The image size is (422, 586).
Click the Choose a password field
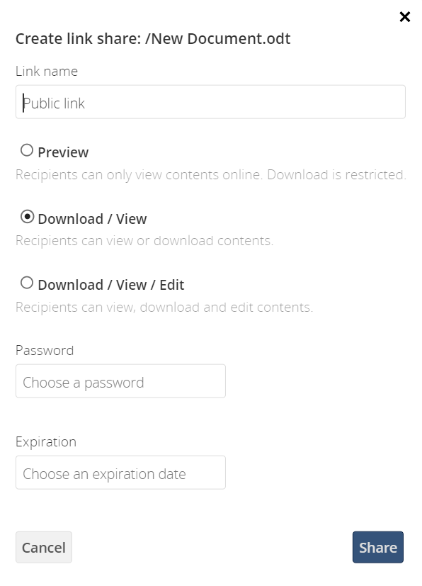(120, 381)
